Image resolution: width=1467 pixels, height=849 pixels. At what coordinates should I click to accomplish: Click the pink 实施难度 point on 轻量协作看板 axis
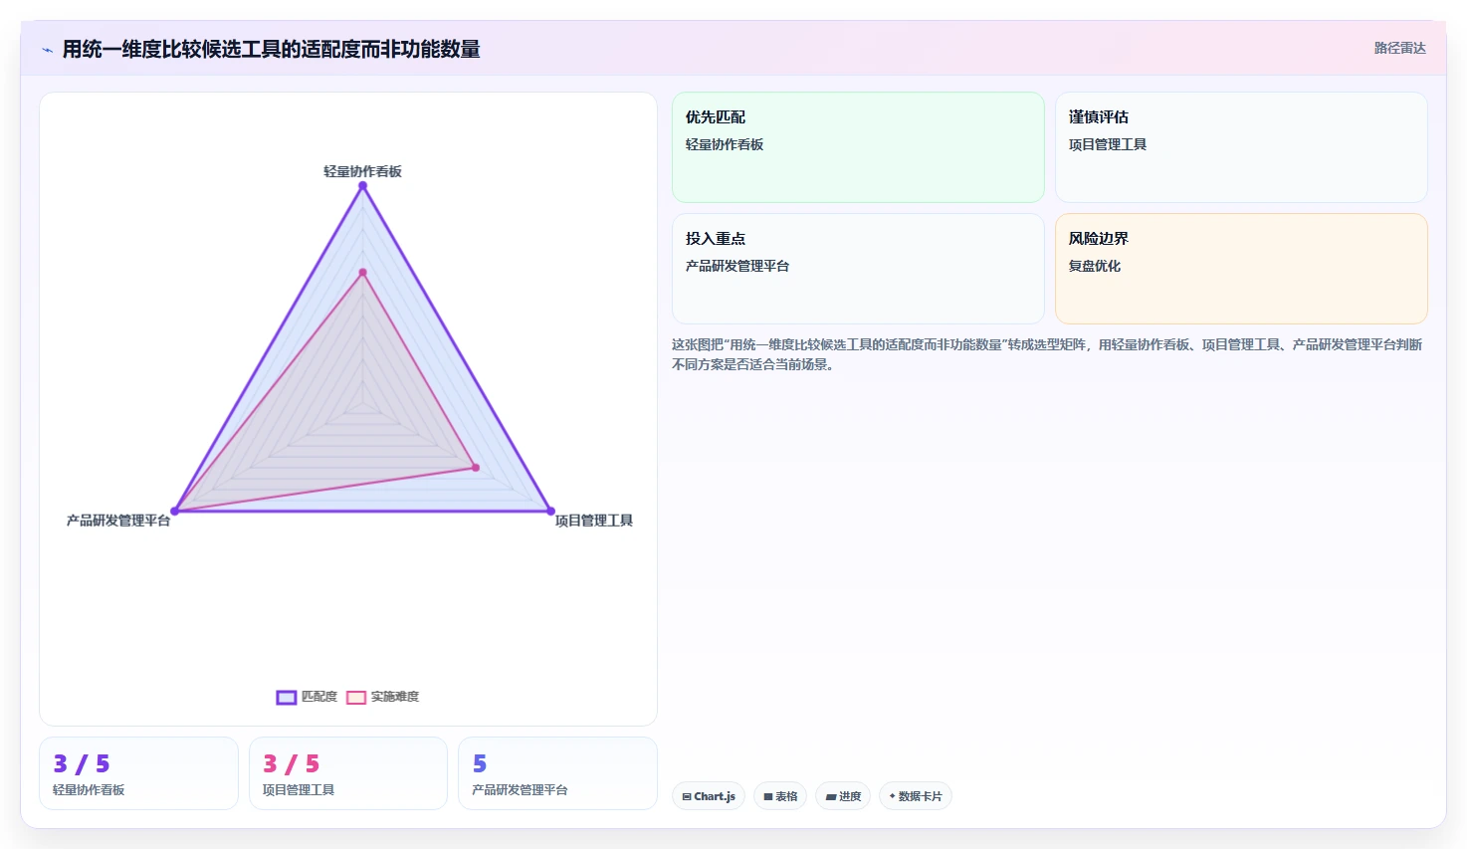click(362, 272)
